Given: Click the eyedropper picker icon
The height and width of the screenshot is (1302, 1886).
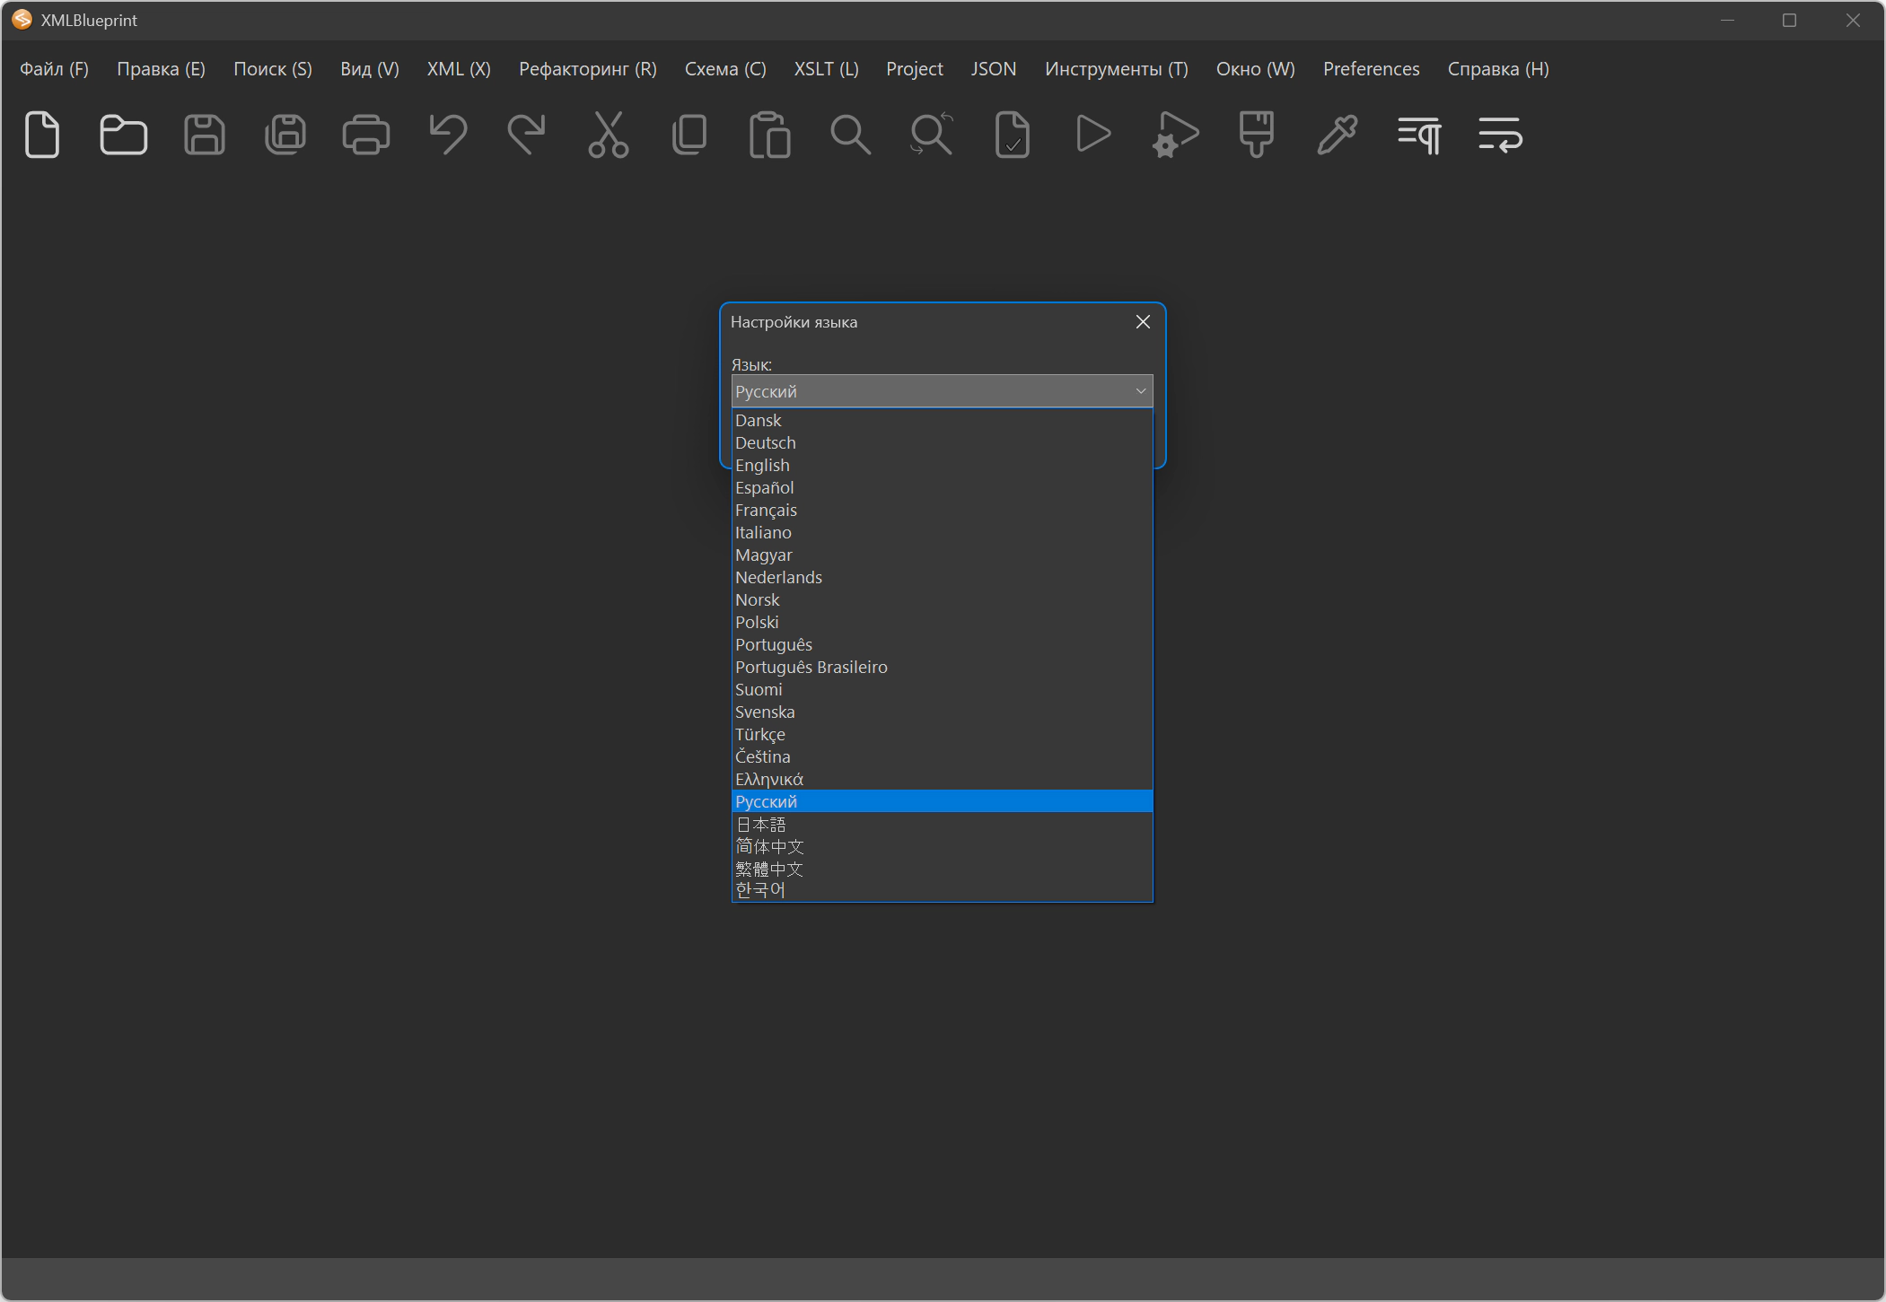Looking at the screenshot, I should [x=1337, y=135].
